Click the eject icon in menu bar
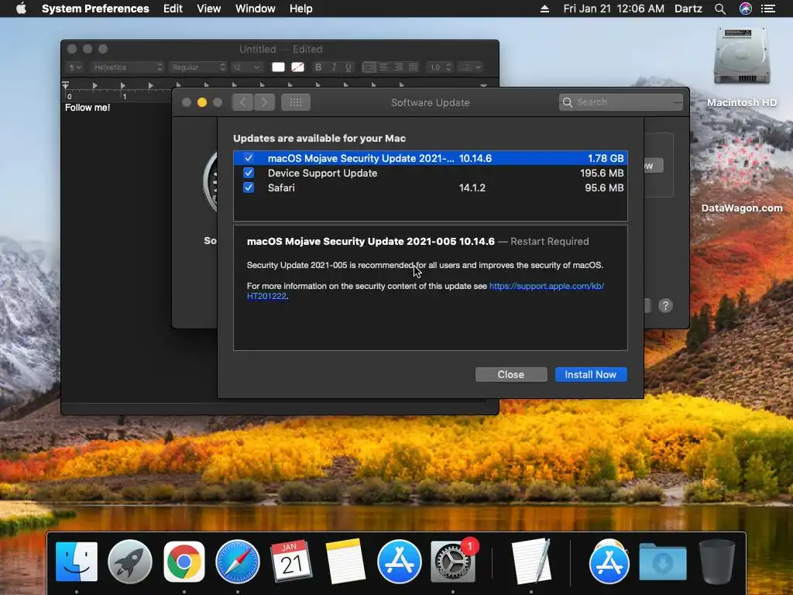 544,9
